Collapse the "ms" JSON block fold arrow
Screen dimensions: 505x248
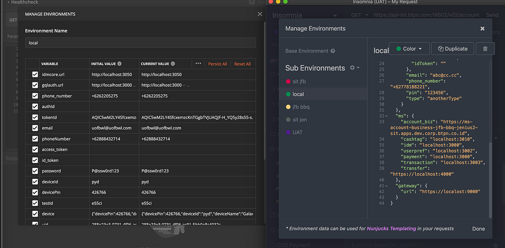(x=387, y=116)
